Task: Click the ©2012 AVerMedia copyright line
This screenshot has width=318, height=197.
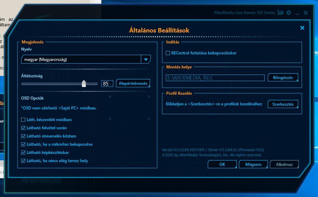Action: point(212,155)
